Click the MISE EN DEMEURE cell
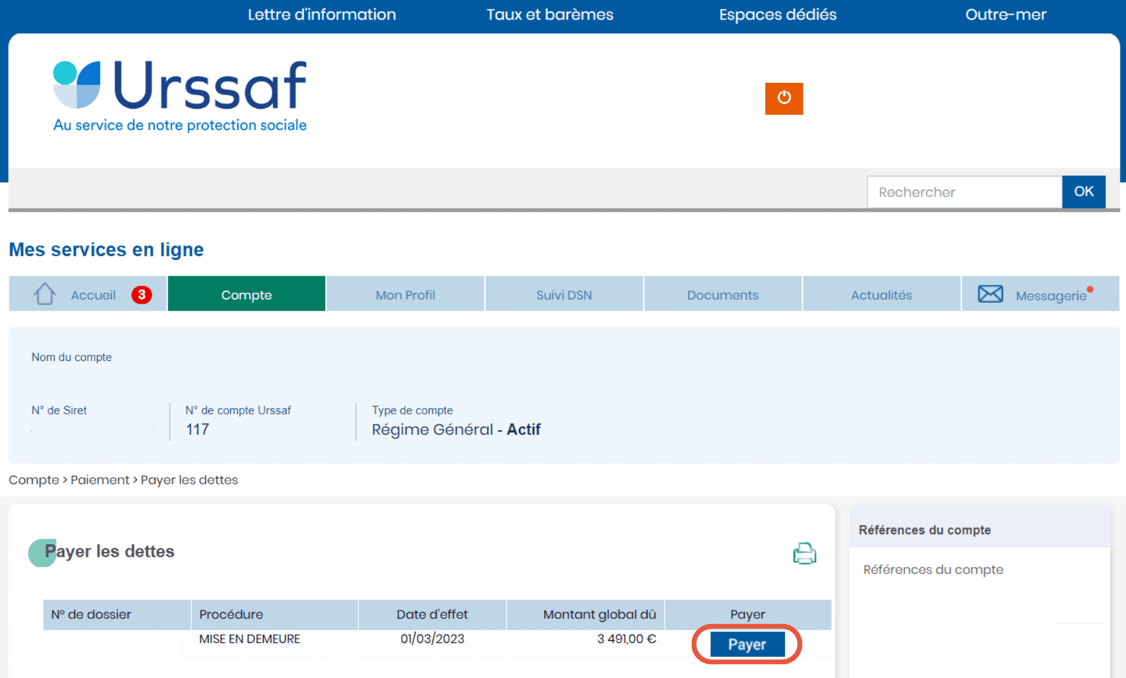The image size is (1126, 678). click(x=250, y=639)
